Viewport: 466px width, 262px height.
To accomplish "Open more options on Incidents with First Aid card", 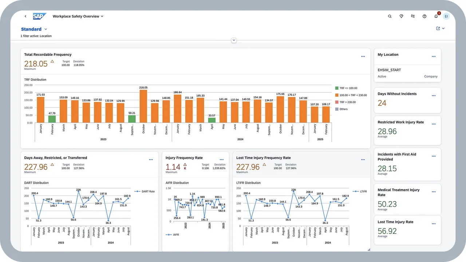I will click(434, 156).
